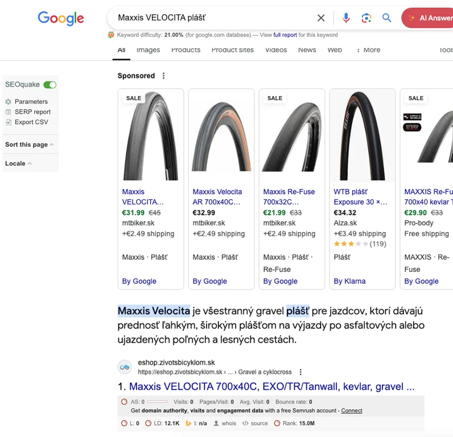The image size is (453, 437).
Task: Open the More search filters dropdown
Action: (368, 50)
